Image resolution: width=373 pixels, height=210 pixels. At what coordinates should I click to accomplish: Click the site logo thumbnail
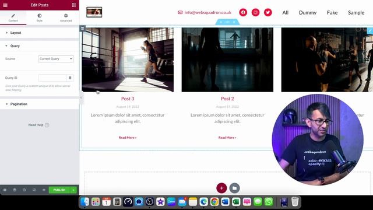(94, 12)
